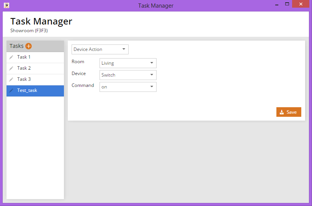Screen dimensions: 312x206
Task: Save the task with the Save button
Action: click(289, 112)
